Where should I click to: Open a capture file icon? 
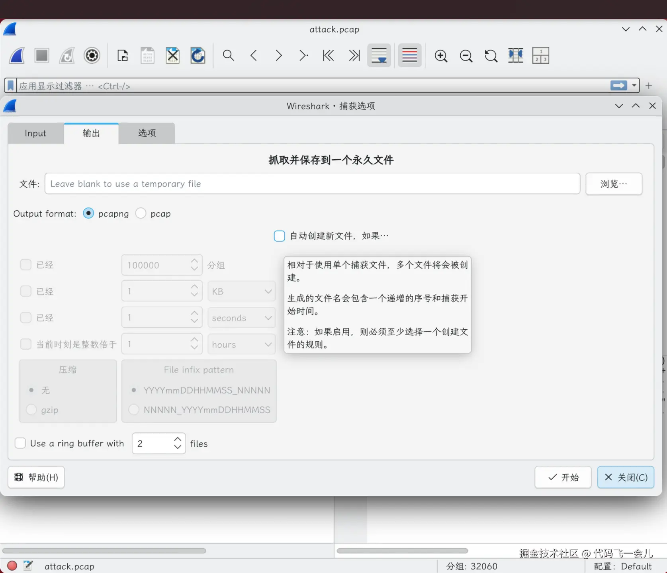(x=123, y=55)
